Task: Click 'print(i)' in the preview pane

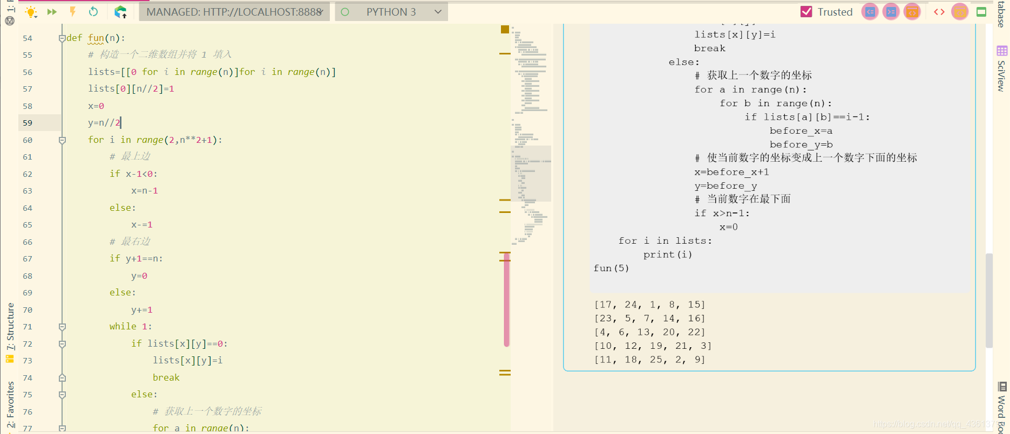Action: (668, 254)
